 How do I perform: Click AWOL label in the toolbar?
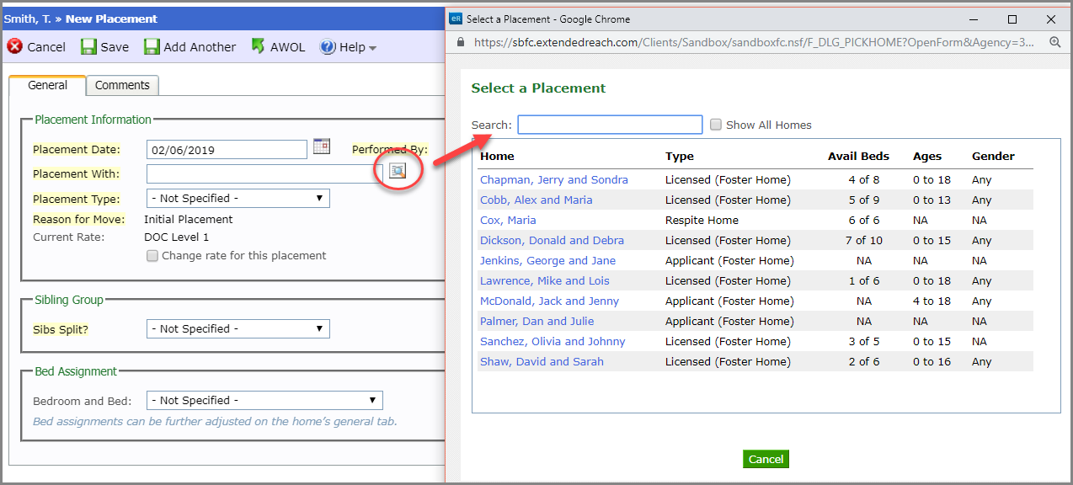pos(288,47)
